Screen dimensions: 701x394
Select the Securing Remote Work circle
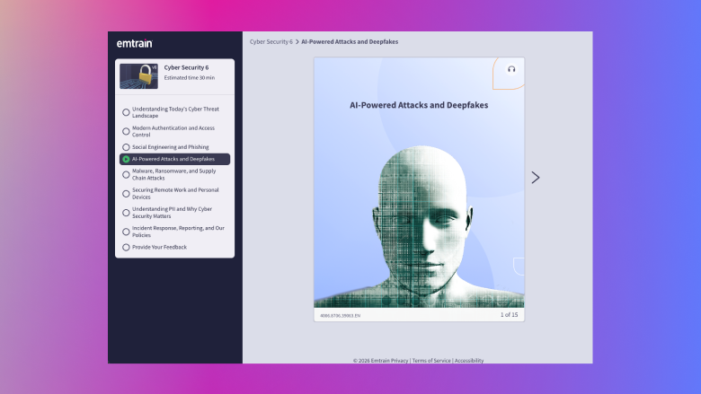click(x=126, y=194)
